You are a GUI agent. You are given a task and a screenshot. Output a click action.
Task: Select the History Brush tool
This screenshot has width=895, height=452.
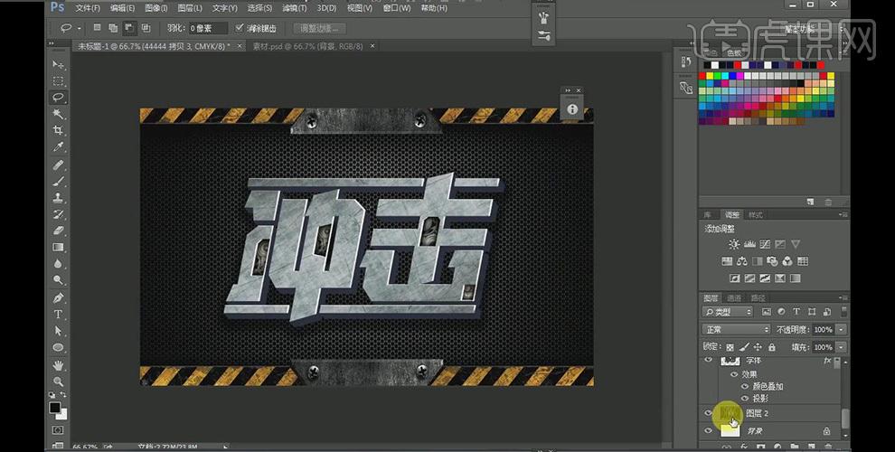58,214
